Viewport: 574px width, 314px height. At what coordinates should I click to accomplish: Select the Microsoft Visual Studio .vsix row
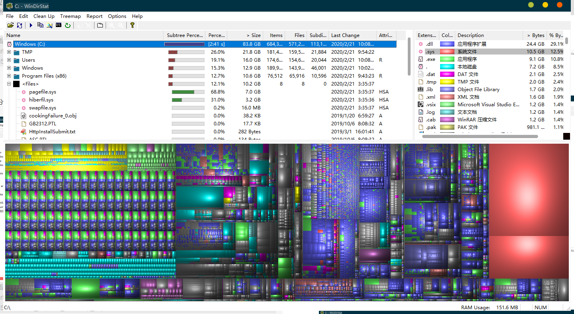click(x=490, y=105)
